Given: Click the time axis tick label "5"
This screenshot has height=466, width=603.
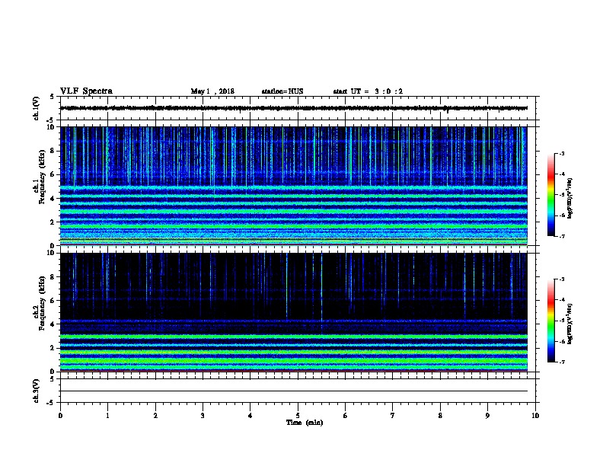Looking at the screenshot, I should [298, 416].
